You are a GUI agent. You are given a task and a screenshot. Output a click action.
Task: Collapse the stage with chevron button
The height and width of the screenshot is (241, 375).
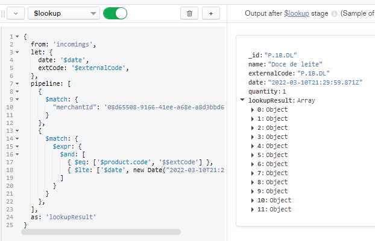click(x=16, y=13)
